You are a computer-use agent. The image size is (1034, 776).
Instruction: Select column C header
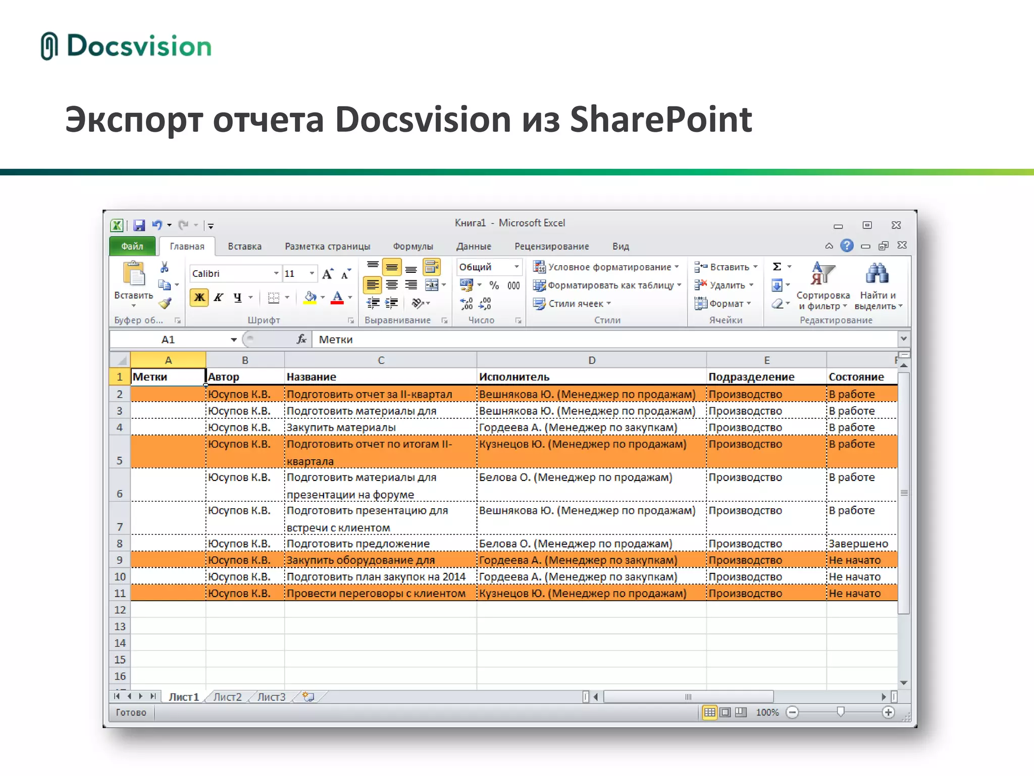click(381, 360)
